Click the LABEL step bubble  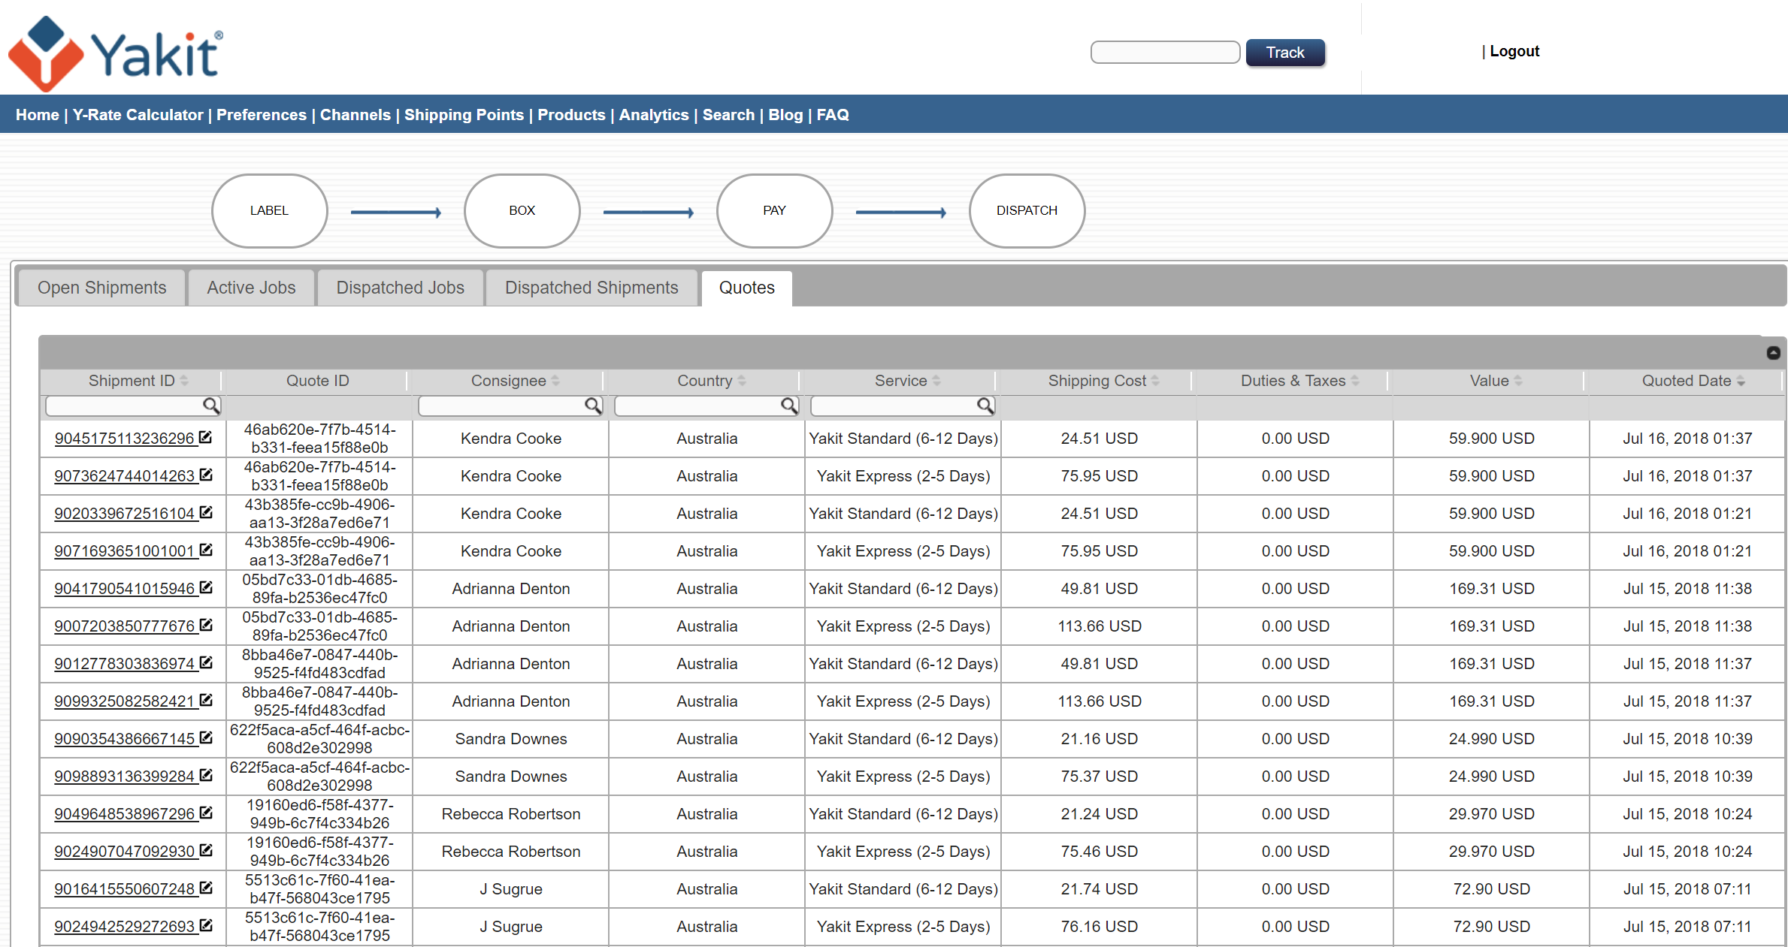(x=269, y=210)
